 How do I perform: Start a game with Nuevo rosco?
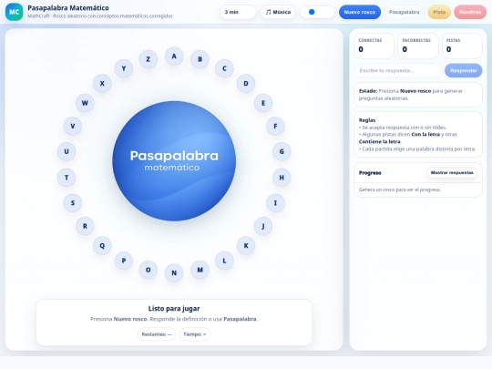pos(360,12)
